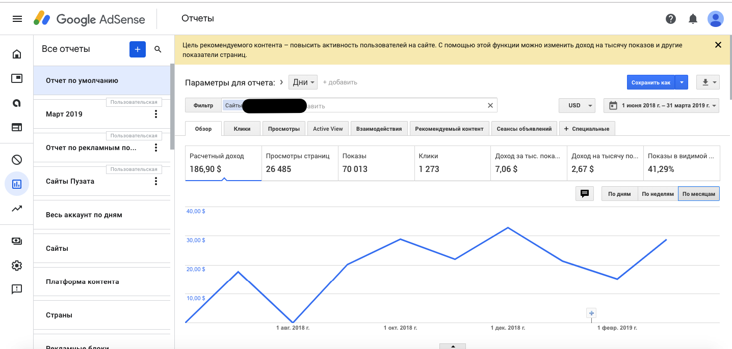Screen dimensions: 732x349
Task: Enable the По месяцам chart grouping
Action: 698,193
